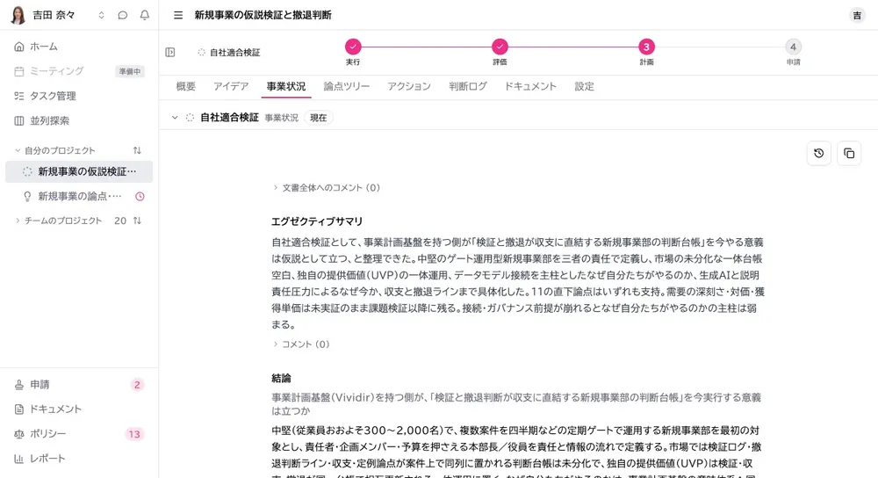Click the count 20 beside チームのプロジェクト
Viewport: 878px width, 478px height.
coord(119,221)
